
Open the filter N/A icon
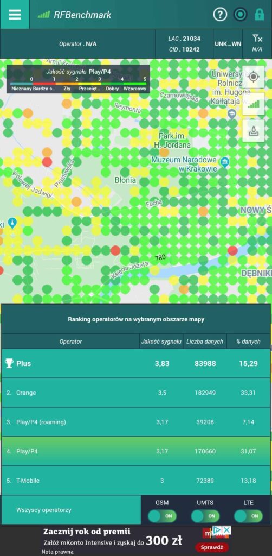pyautogui.click(x=257, y=43)
